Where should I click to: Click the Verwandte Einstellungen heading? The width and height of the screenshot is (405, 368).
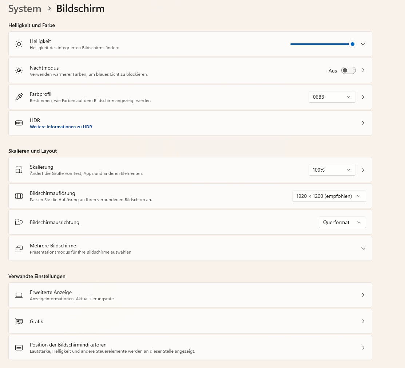click(37, 276)
